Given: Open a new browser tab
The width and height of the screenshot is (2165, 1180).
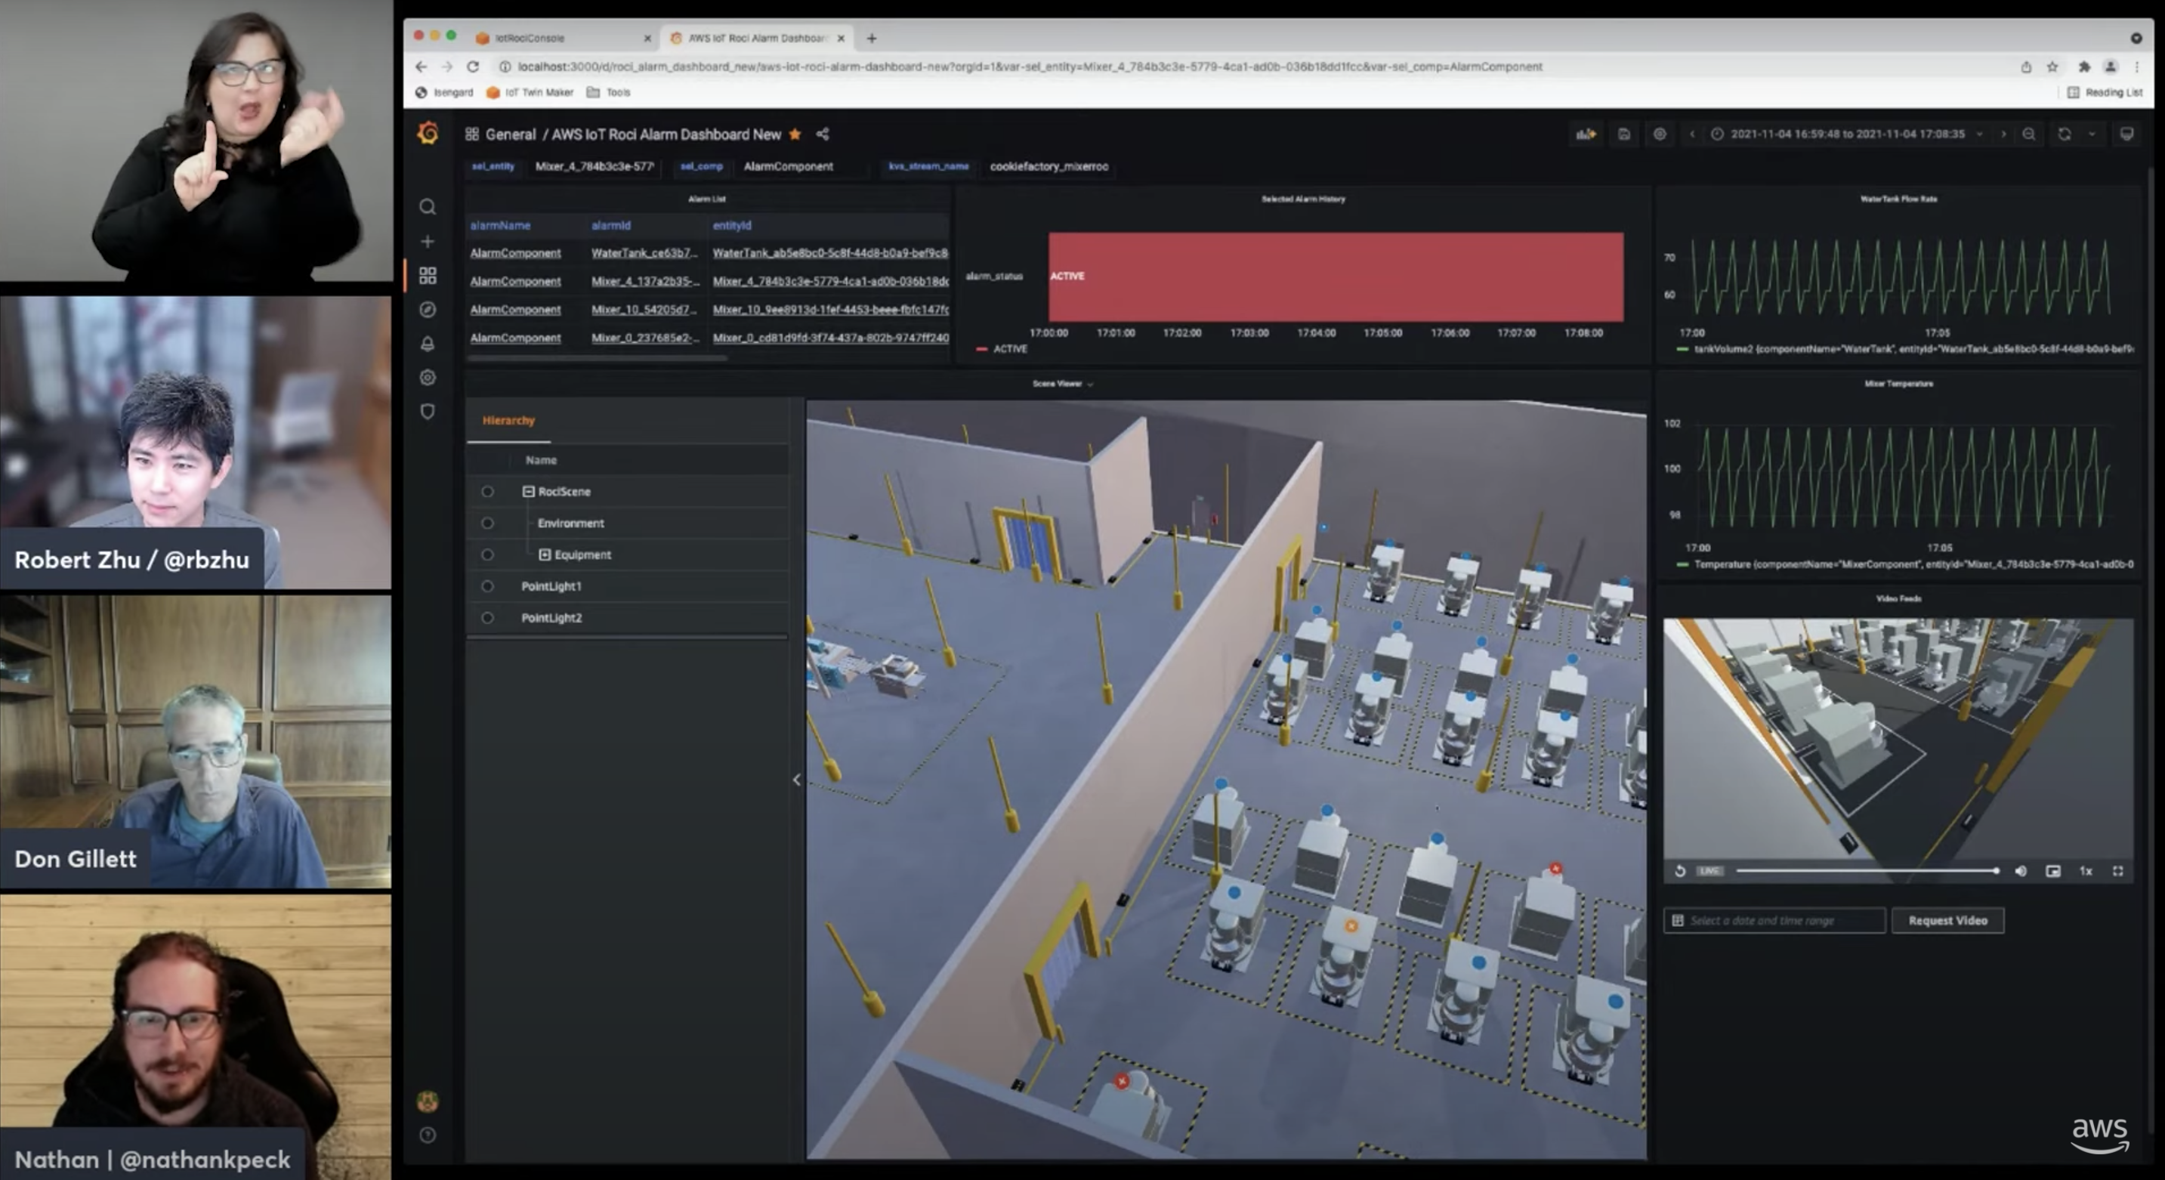Looking at the screenshot, I should [x=872, y=38].
